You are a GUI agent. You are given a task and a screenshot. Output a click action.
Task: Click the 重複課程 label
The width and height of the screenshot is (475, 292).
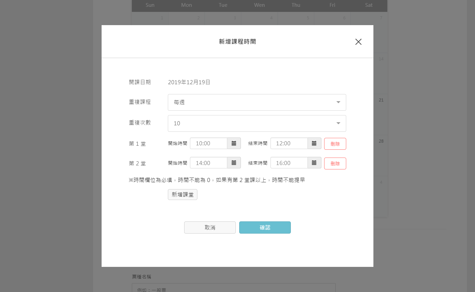pos(140,102)
